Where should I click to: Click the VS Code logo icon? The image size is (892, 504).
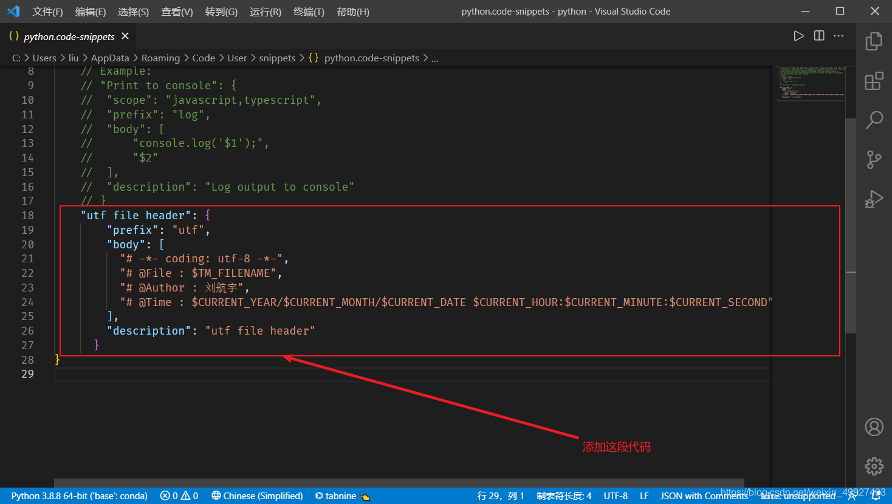[x=13, y=12]
